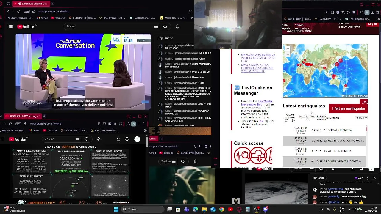Click the heart icon in 3I/ATLAS window toolbar

[121, 124]
